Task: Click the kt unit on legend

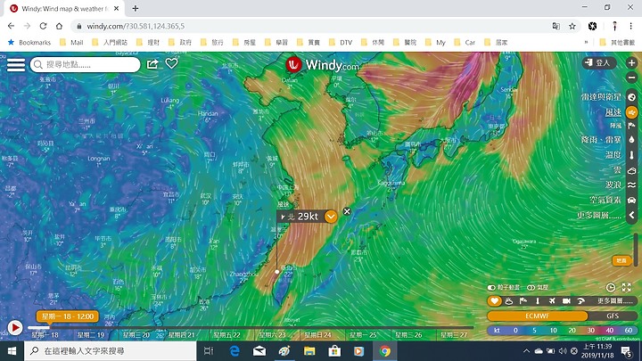Action: tap(497, 331)
